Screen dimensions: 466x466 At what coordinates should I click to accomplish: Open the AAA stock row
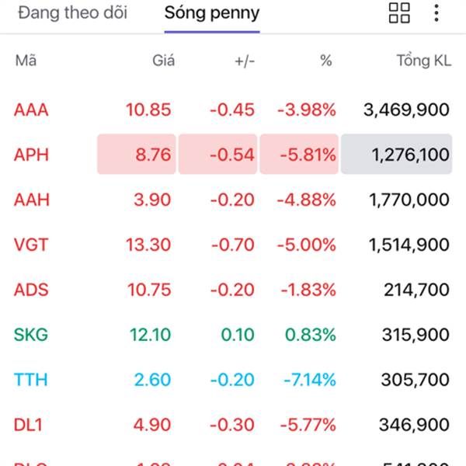31,110
